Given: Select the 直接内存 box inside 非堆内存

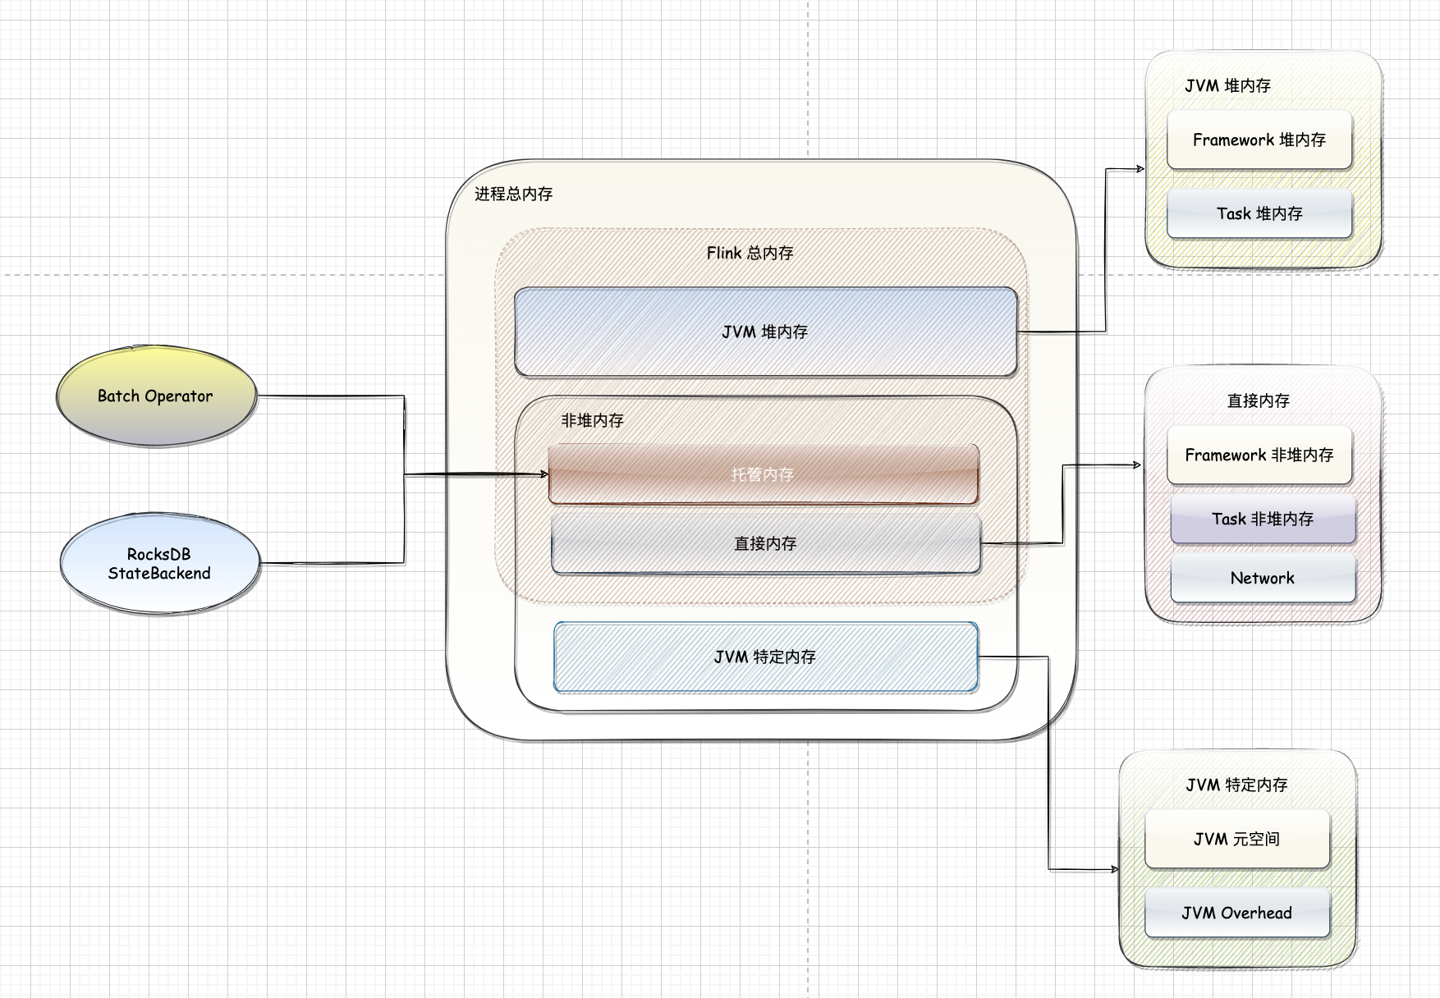Looking at the screenshot, I should tap(765, 543).
